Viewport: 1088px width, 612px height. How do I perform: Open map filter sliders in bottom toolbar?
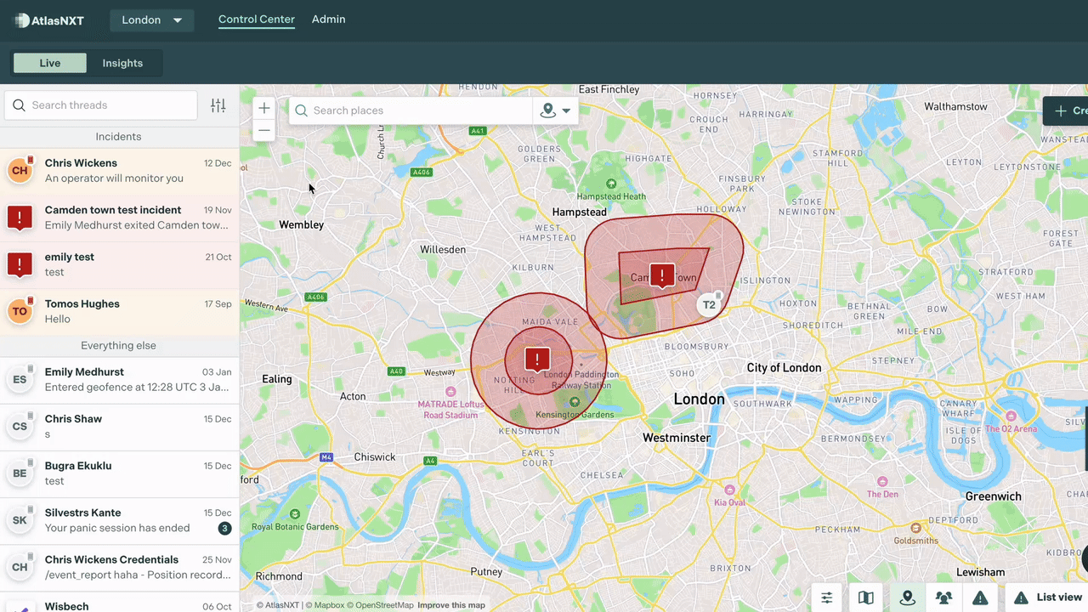[827, 598]
